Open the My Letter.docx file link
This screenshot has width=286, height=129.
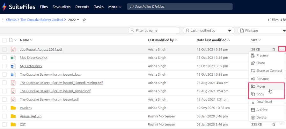(31, 66)
